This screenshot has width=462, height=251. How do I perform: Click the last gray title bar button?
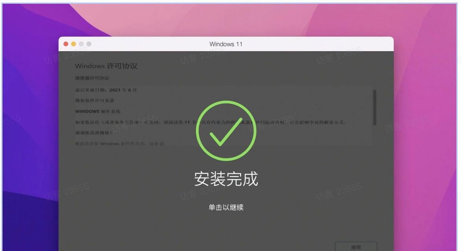89,44
